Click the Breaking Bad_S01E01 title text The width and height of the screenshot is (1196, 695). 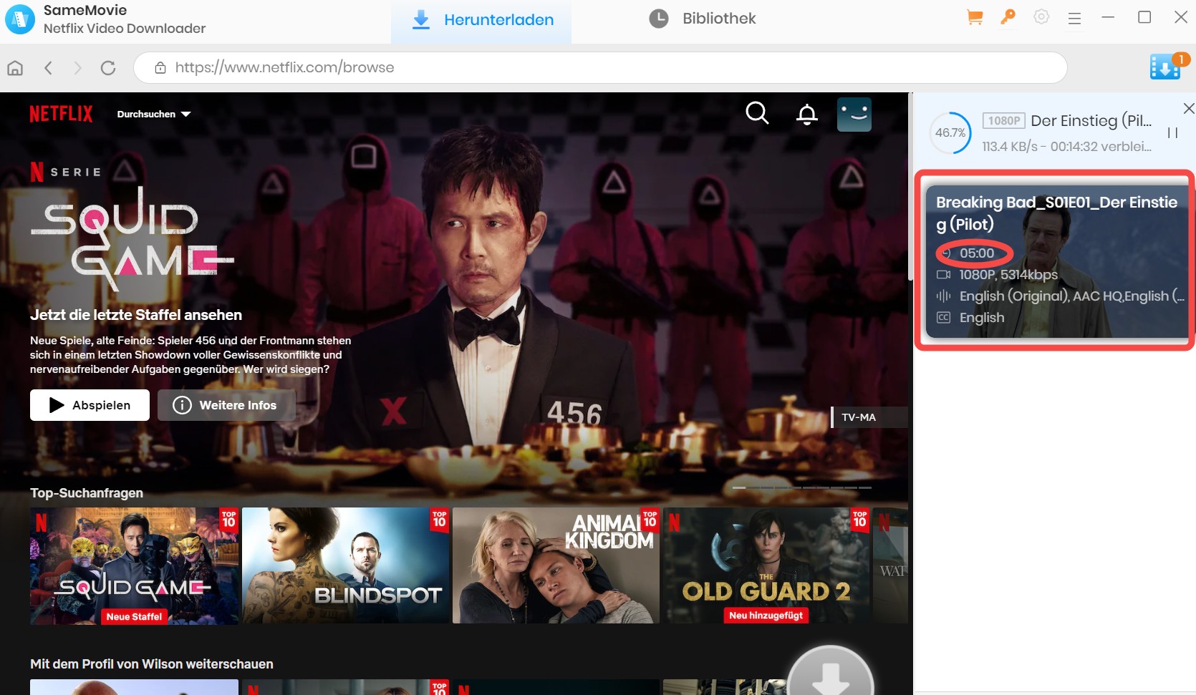point(1056,213)
